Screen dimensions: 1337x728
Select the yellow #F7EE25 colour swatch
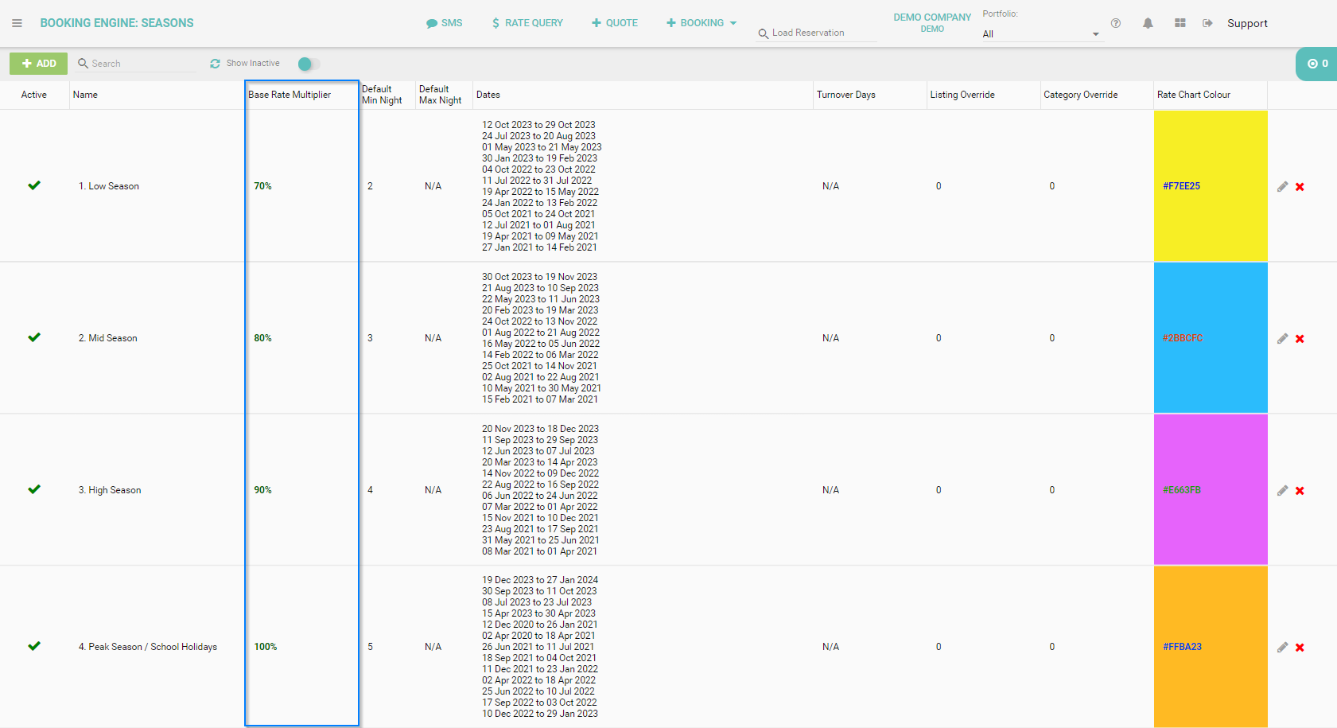click(x=1210, y=185)
